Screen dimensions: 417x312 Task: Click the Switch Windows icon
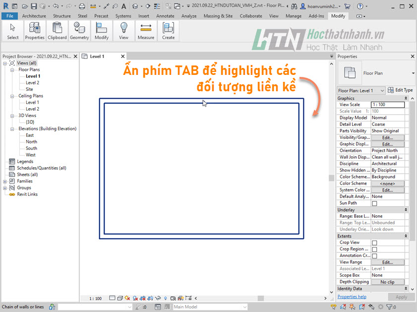pos(177,6)
